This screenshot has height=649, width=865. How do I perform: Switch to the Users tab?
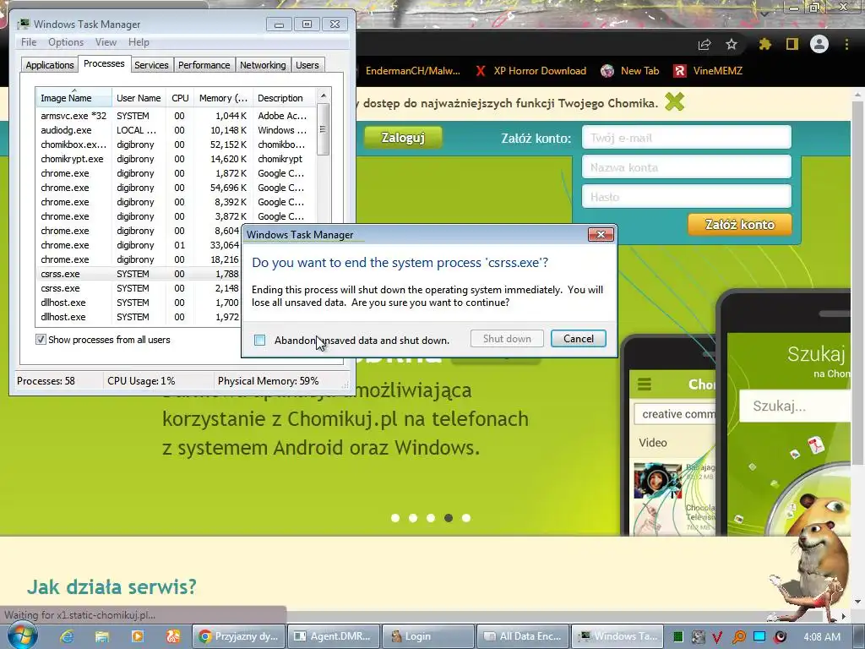tap(307, 65)
